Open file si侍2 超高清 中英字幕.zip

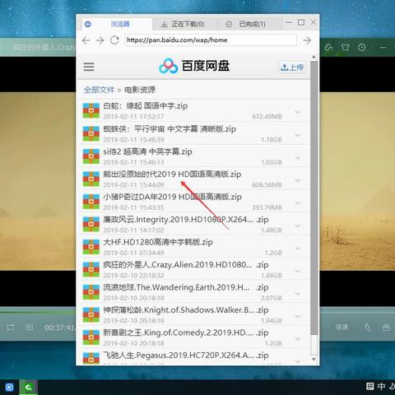pyautogui.click(x=147, y=151)
